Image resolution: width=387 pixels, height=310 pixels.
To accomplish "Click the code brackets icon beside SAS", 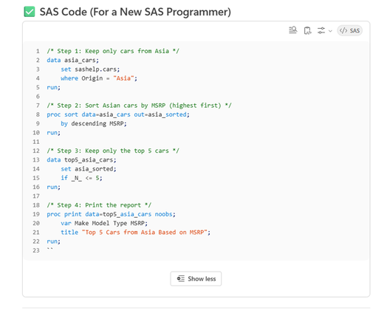I will (x=343, y=30).
